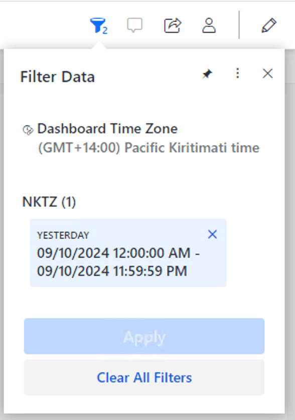Open the user profile icon
Image resolution: width=295 pixels, height=420 pixels.
[209, 26]
